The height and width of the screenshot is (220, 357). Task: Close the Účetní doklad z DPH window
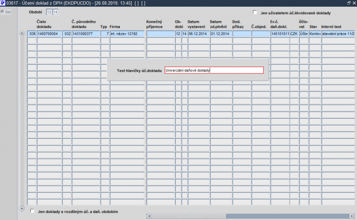click(x=354, y=3)
